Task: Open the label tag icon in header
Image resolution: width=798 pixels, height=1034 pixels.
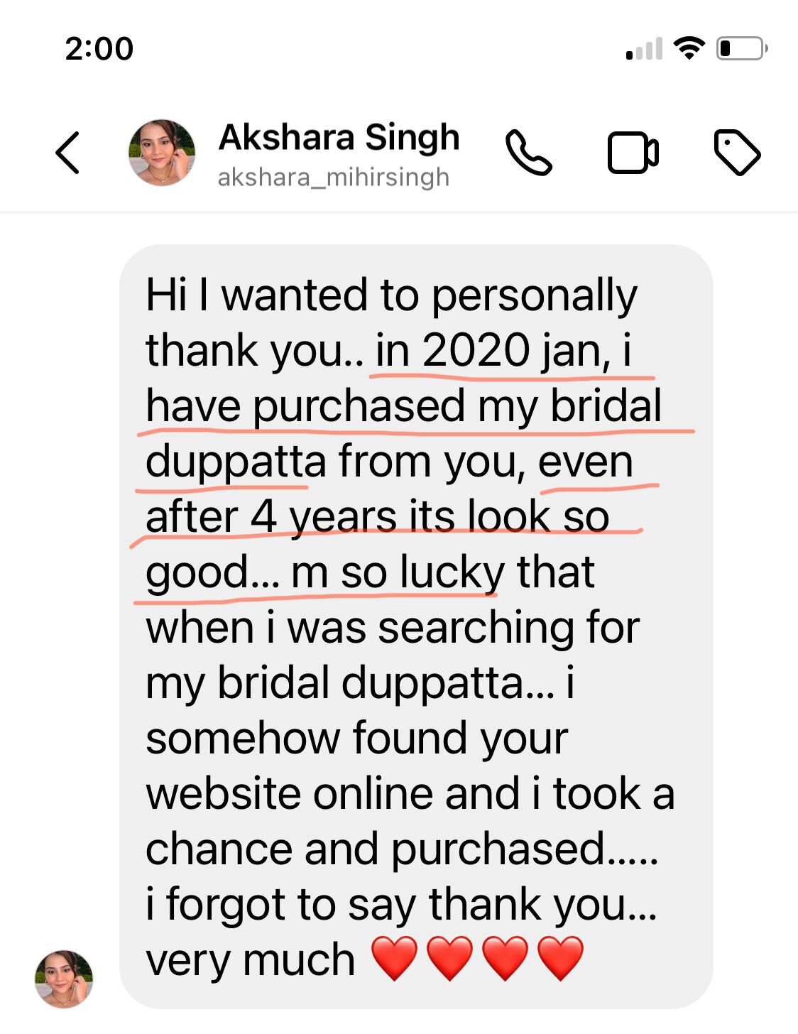Action: (736, 152)
